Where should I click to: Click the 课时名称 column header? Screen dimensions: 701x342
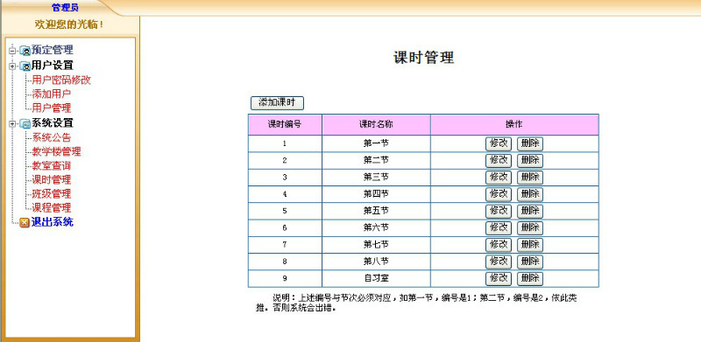point(376,124)
